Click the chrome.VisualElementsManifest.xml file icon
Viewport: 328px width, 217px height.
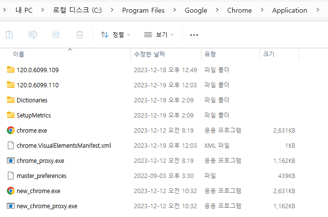(11, 145)
